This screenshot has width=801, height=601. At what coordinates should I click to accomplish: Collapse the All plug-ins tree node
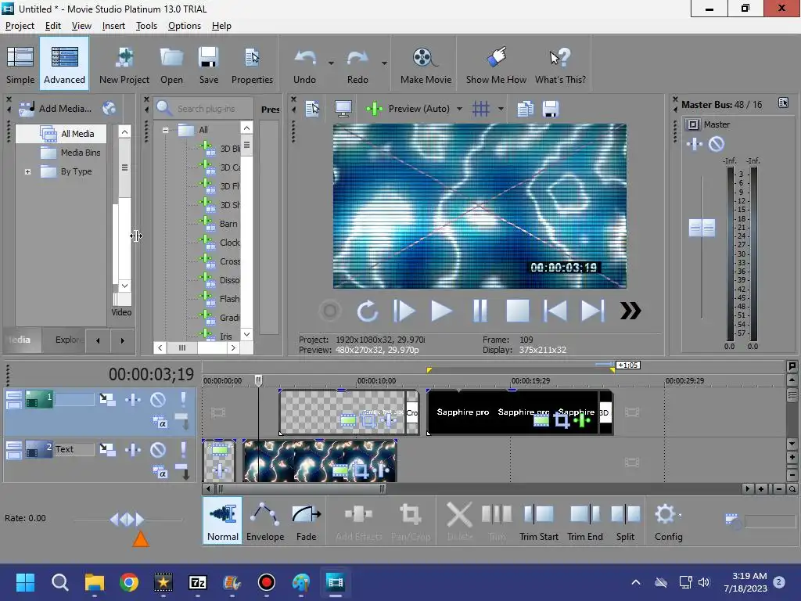coord(166,130)
